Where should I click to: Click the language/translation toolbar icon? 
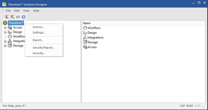[x=18, y=17]
